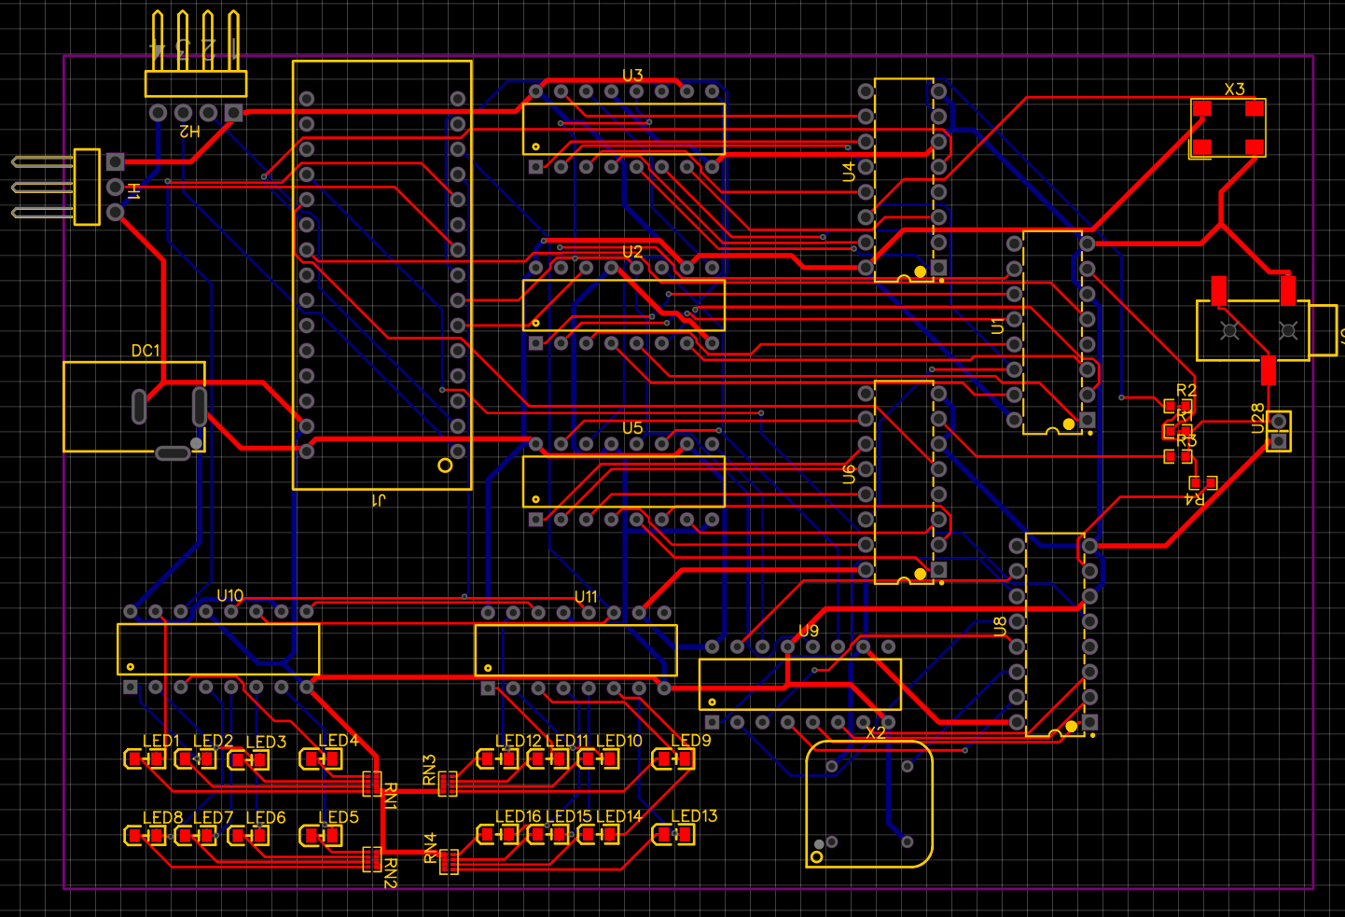Select the J1 module outline
Screen dimensions: 1345x917
pos(381,275)
